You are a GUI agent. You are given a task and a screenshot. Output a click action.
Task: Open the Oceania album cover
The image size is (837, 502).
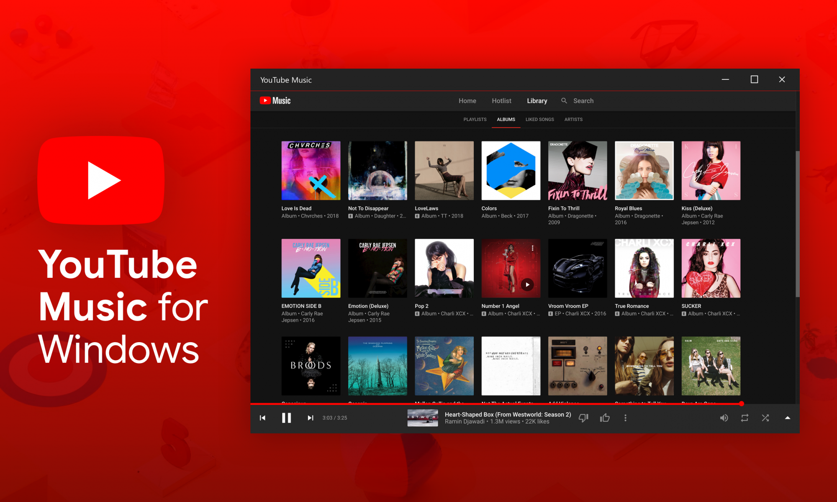[x=377, y=366]
